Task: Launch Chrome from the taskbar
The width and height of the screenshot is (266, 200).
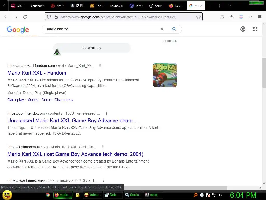Action: 48,195
